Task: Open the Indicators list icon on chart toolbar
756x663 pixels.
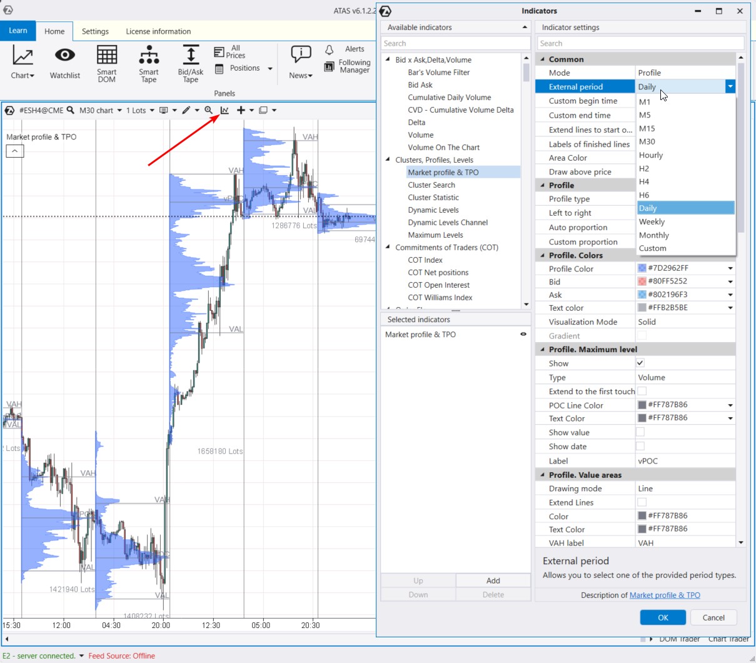Action: tap(224, 110)
